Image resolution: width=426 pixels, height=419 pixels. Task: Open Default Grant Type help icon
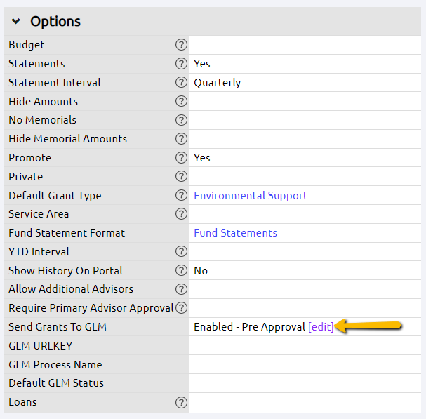[x=181, y=195]
